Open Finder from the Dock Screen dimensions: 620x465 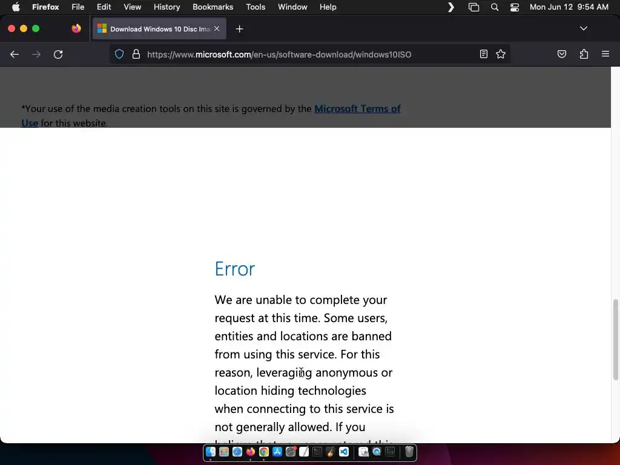click(x=211, y=452)
